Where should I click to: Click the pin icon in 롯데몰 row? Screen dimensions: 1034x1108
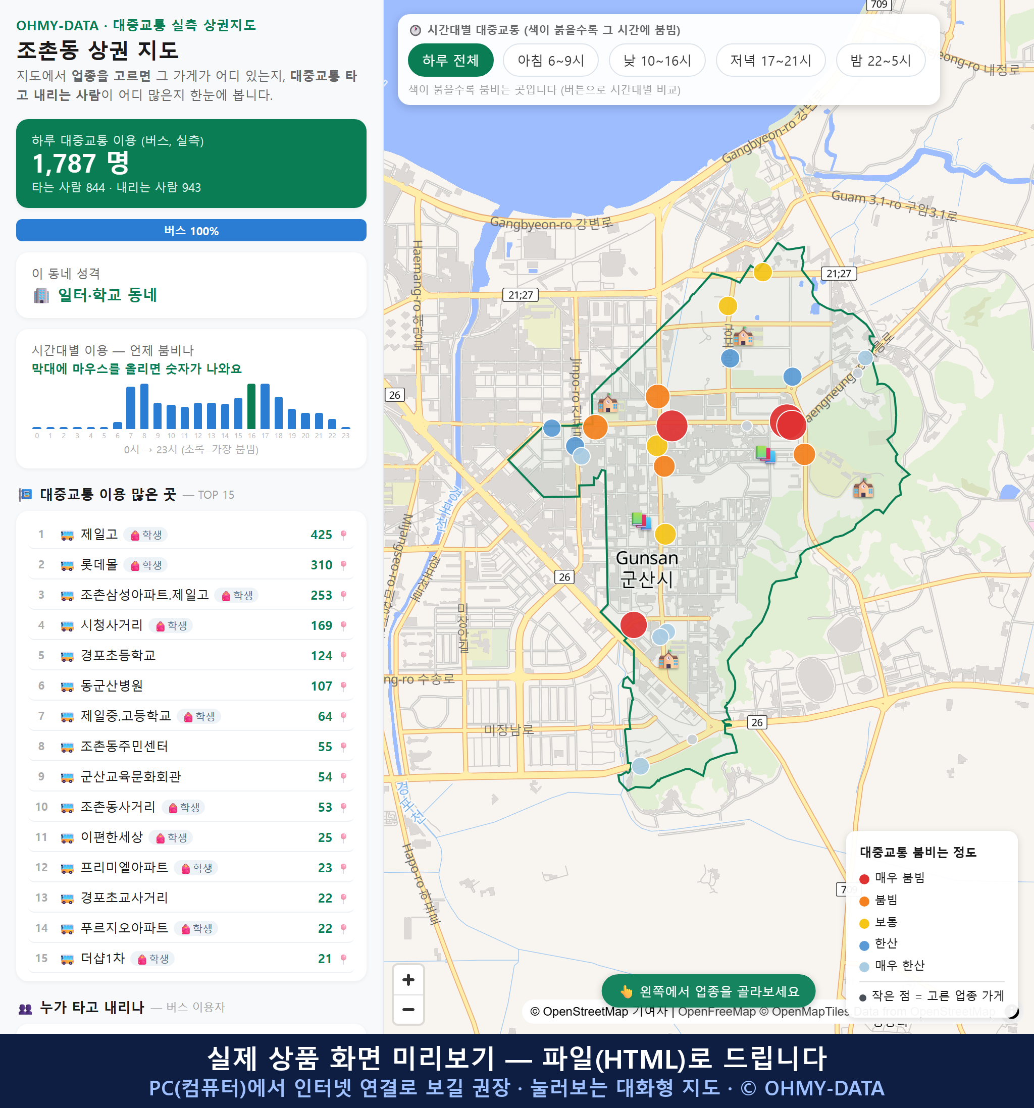click(343, 565)
